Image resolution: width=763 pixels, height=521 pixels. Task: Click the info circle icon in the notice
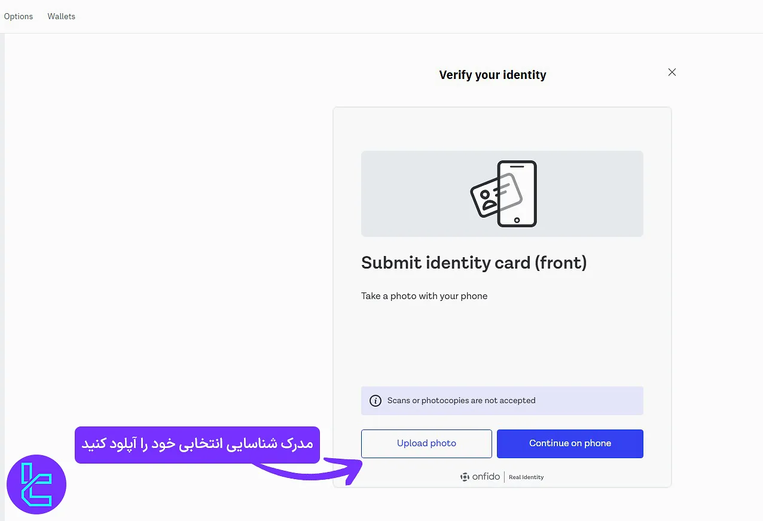tap(376, 401)
